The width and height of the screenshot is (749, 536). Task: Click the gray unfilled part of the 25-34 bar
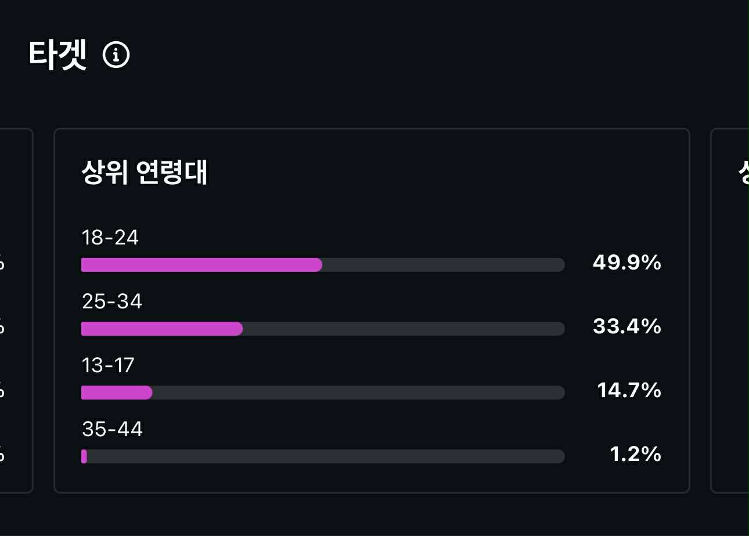tap(404, 329)
